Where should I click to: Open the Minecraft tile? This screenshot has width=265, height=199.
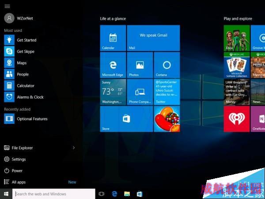click(258, 65)
